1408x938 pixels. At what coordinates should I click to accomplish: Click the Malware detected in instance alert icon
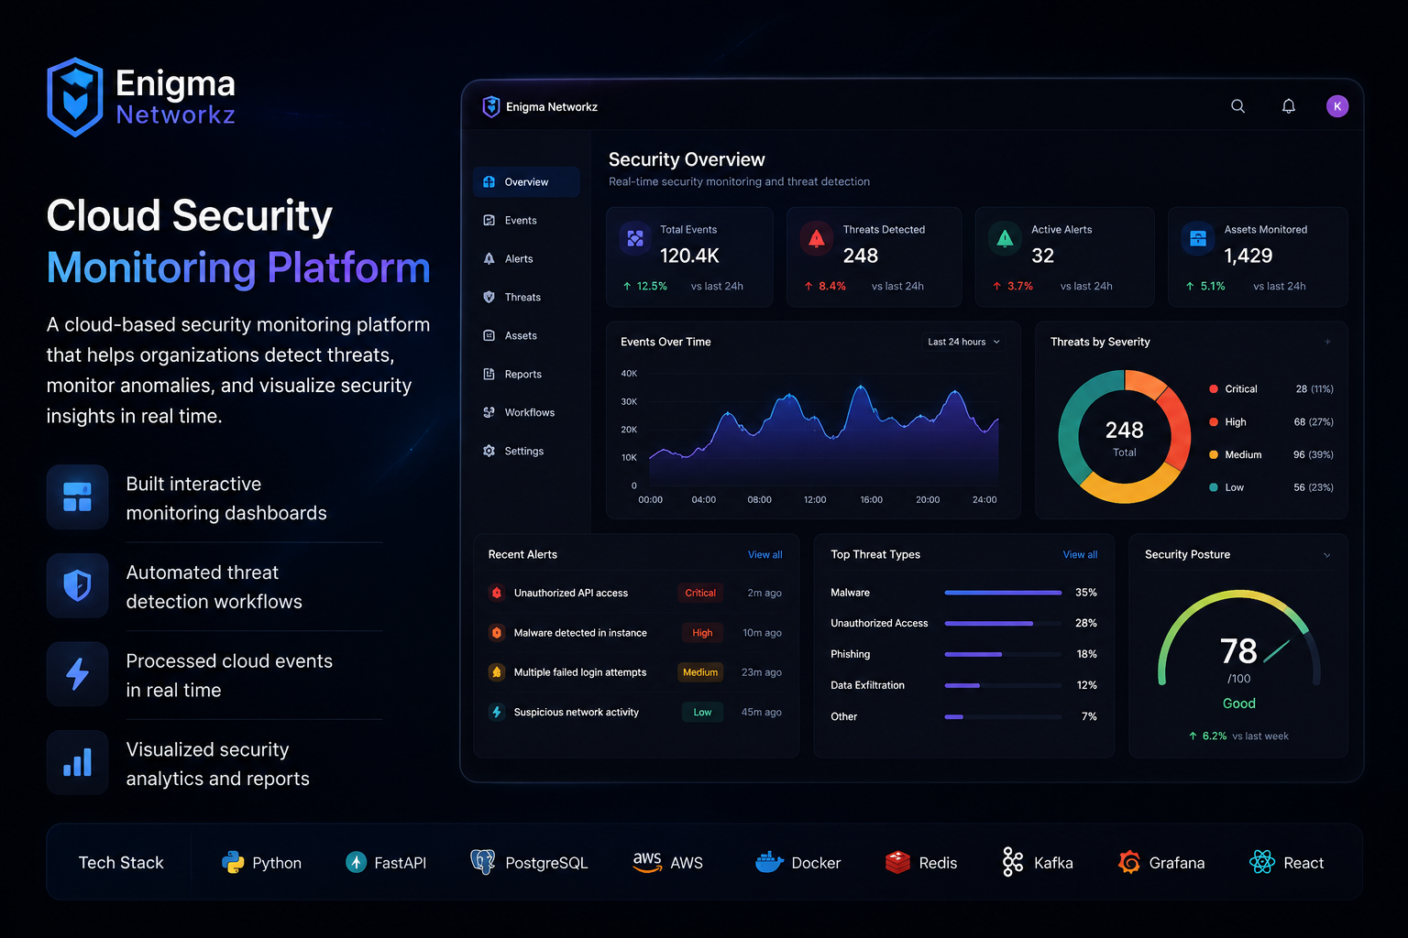click(x=497, y=632)
